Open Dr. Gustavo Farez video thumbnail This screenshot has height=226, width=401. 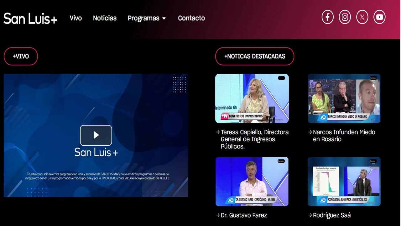coord(252,181)
